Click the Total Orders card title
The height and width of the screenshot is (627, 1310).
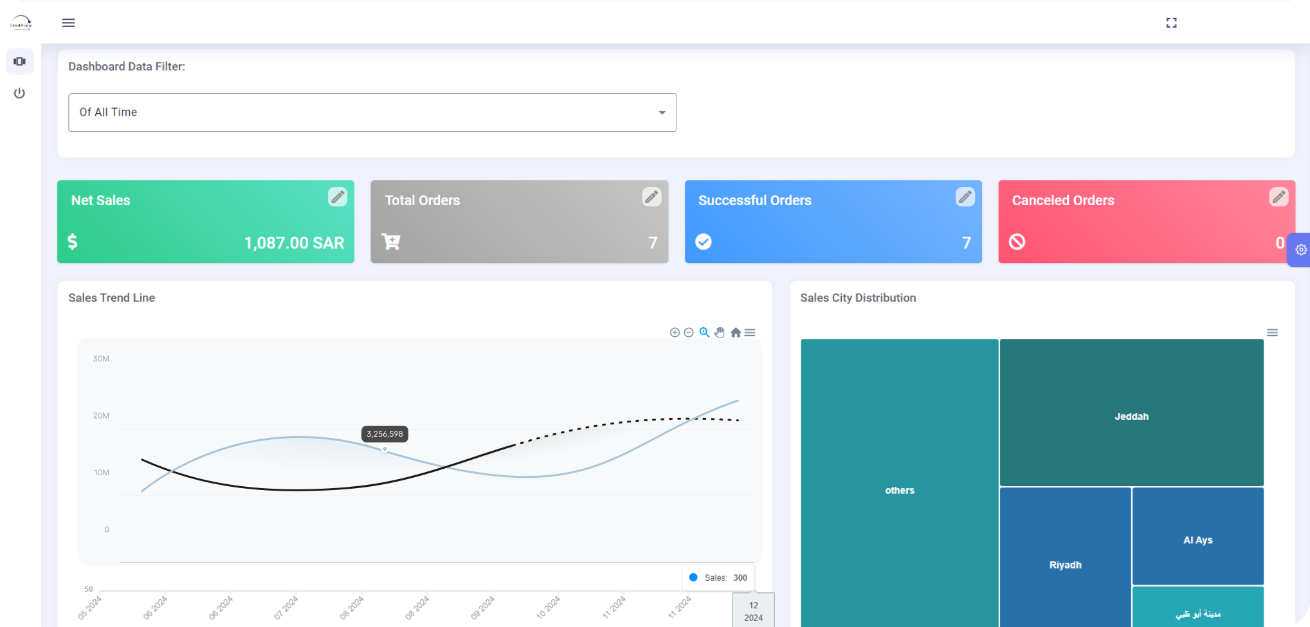423,201
